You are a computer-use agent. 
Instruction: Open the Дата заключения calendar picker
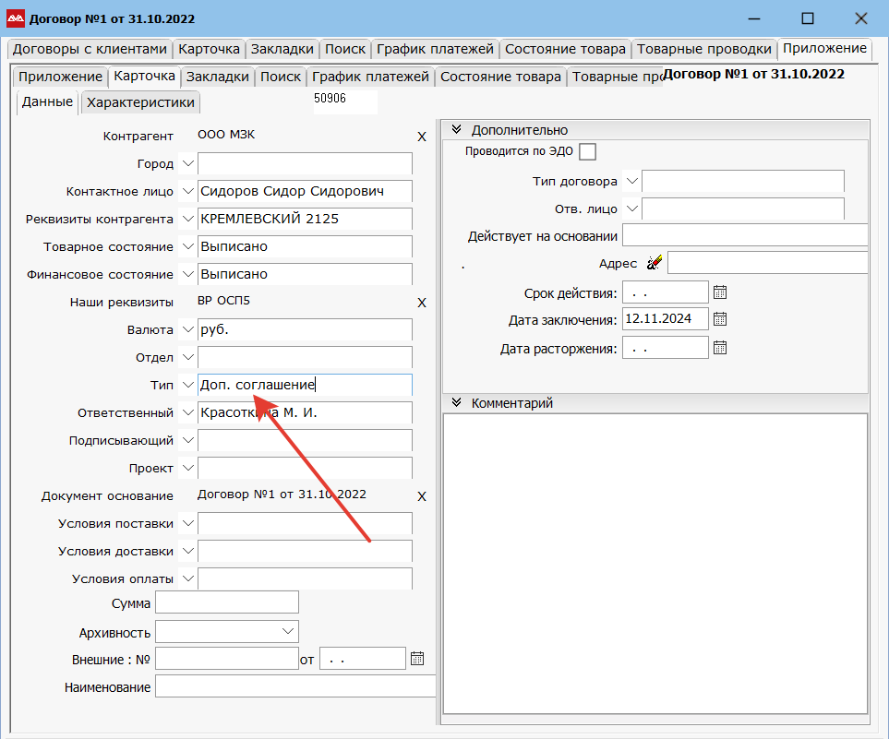pyautogui.click(x=719, y=319)
